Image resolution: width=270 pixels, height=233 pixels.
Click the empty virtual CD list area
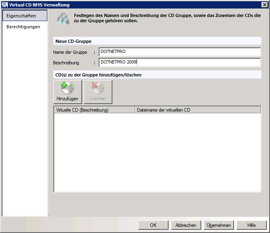pyautogui.click(x=157, y=153)
